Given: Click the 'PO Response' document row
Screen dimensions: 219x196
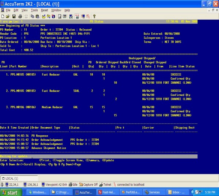Looking at the screenshot, I should [x=24, y=136].
